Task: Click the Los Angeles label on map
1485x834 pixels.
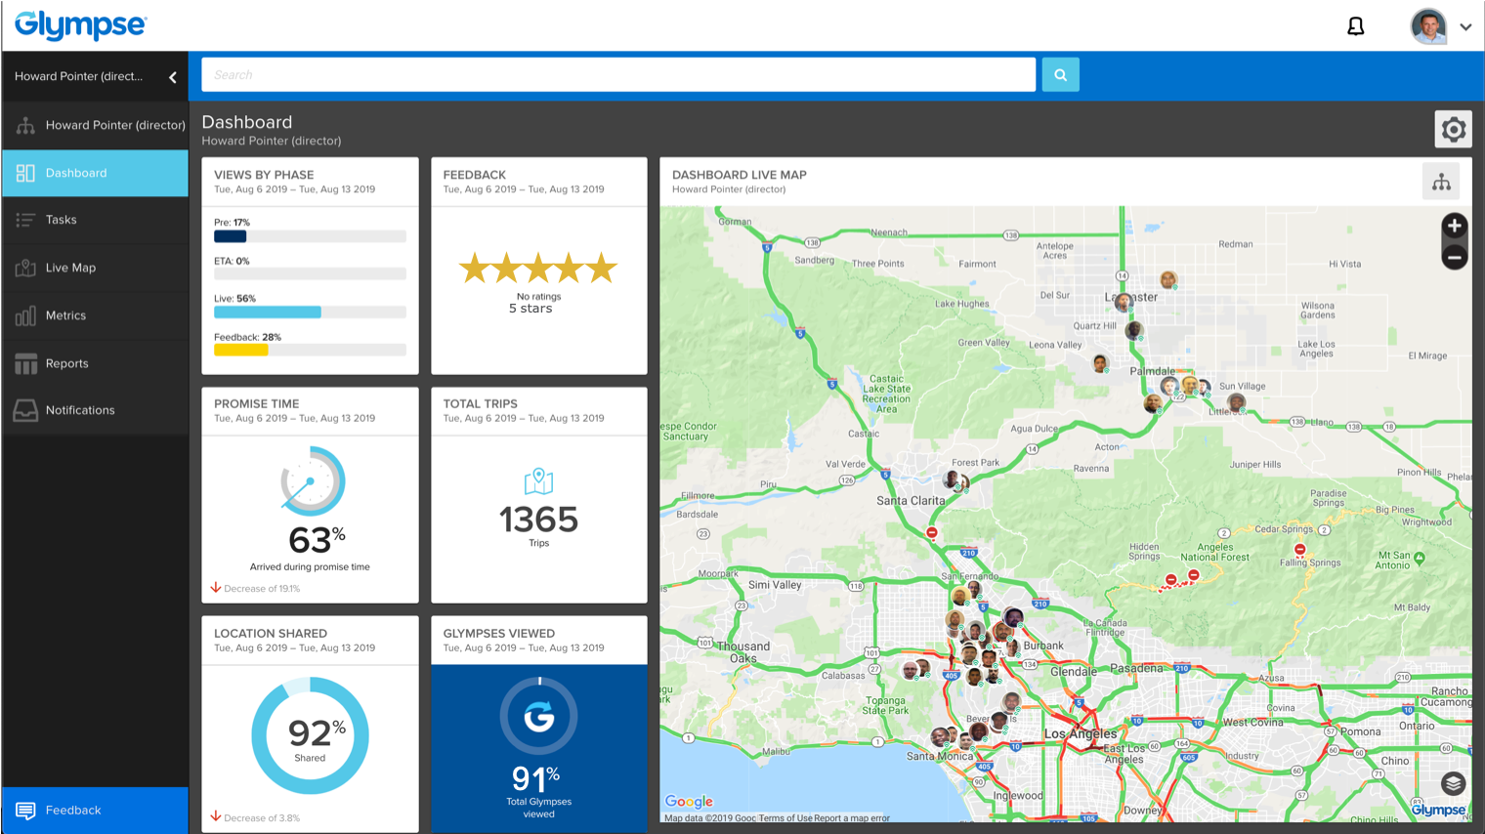Action: [1081, 733]
